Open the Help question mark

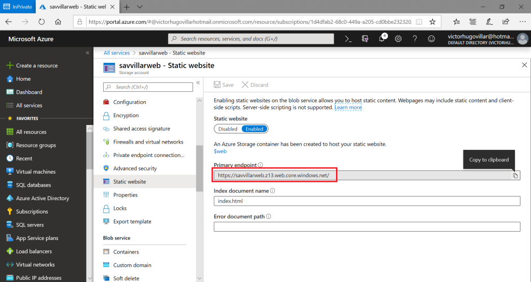[415, 39]
